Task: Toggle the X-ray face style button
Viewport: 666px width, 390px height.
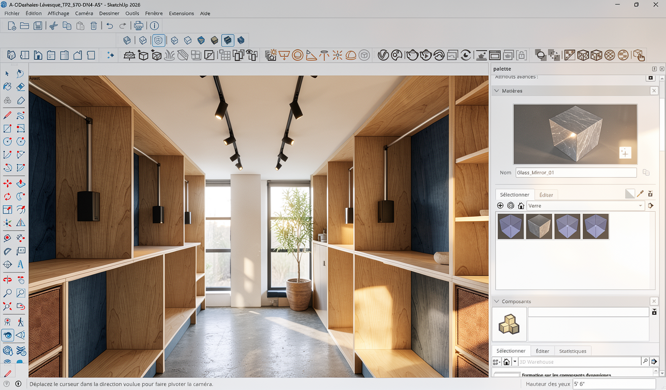Action: (127, 40)
